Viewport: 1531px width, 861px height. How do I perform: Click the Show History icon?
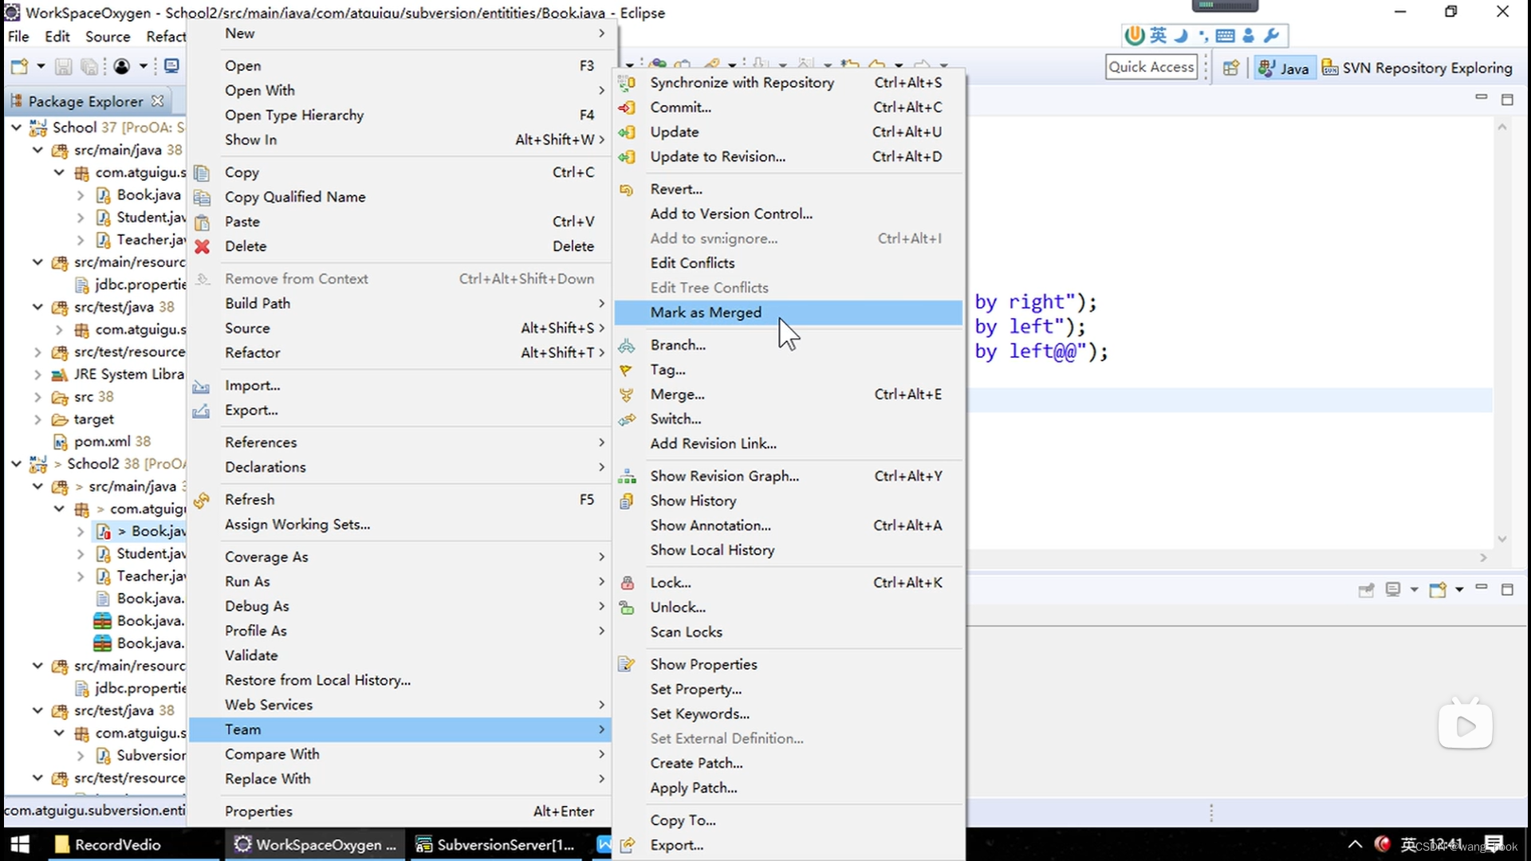(x=627, y=501)
